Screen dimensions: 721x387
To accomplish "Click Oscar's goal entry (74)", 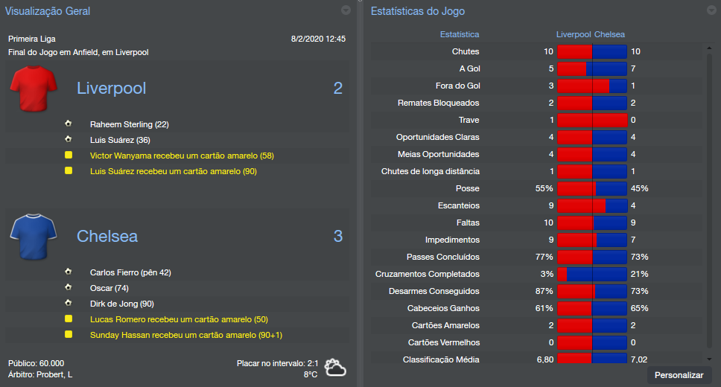I will [x=109, y=288].
